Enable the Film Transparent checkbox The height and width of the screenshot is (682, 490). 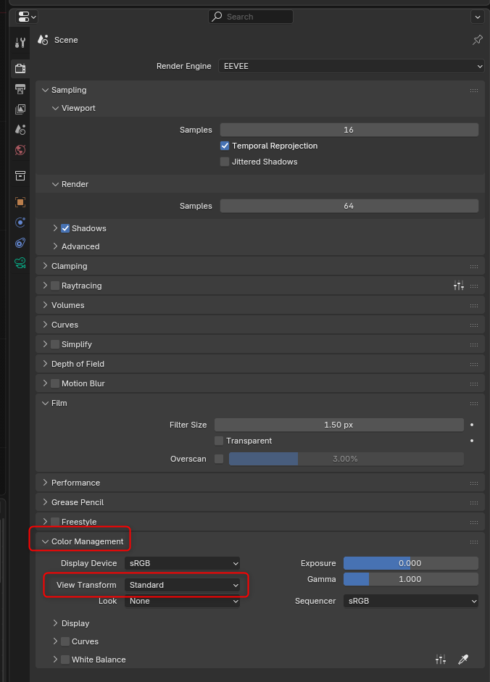(219, 441)
